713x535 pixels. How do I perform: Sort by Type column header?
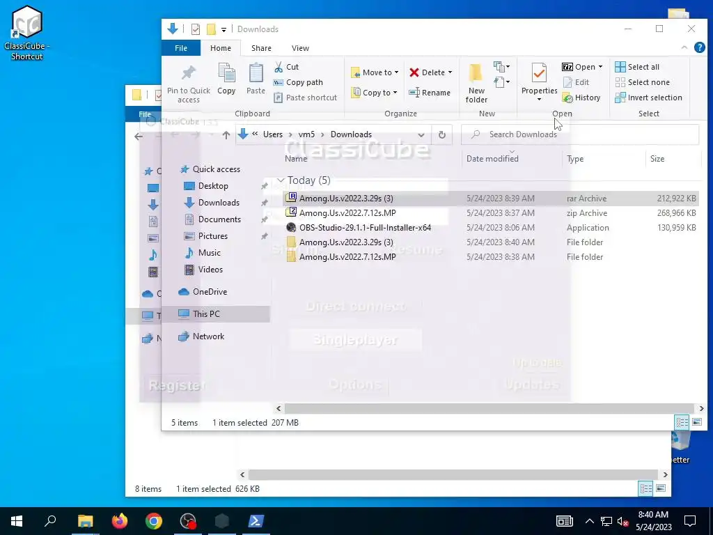(575, 159)
